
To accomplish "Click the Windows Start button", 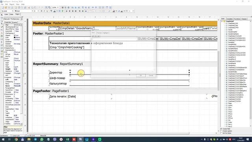I will click(x=3, y=139).
